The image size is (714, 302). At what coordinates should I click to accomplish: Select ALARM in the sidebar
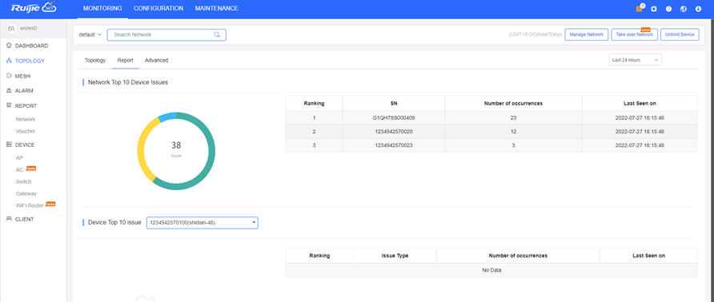click(x=24, y=90)
